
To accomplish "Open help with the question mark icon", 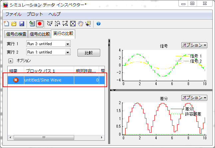I will pyautogui.click(x=99, y=24).
